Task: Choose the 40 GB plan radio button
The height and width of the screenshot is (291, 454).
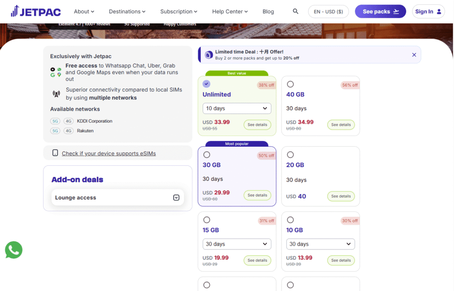Action: [290, 84]
